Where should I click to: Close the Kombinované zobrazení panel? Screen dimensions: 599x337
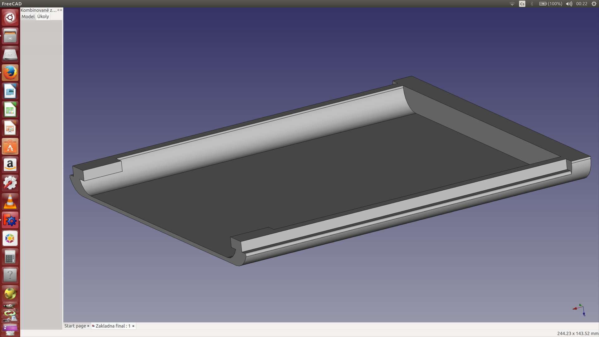click(61, 10)
